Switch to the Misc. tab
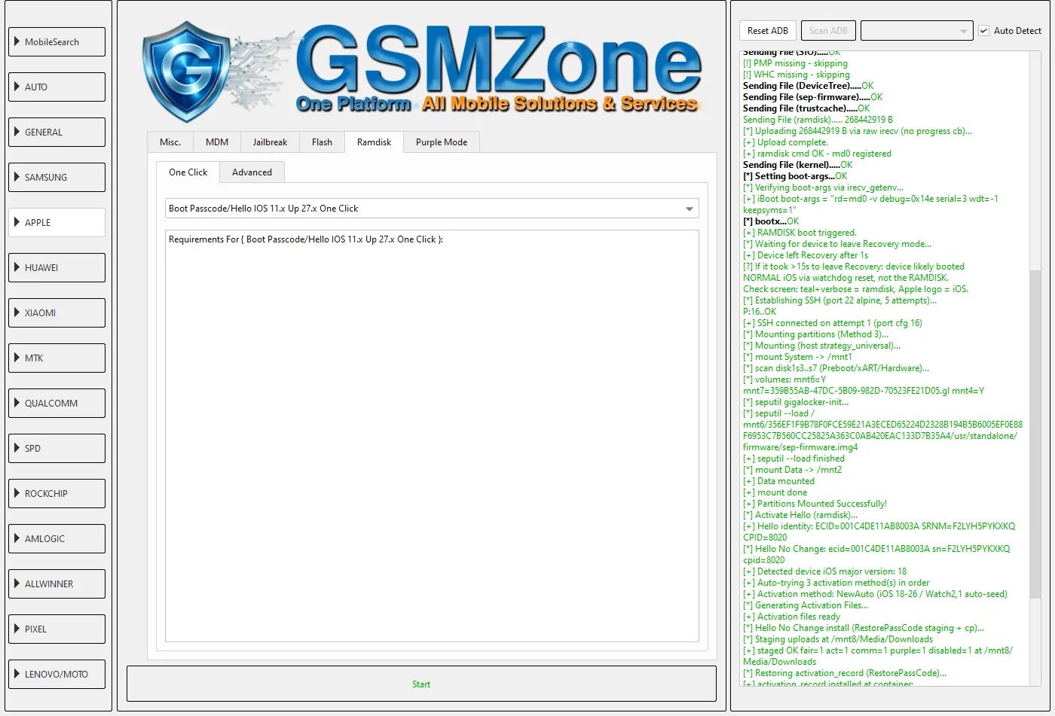The image size is (1055, 716). tap(170, 142)
